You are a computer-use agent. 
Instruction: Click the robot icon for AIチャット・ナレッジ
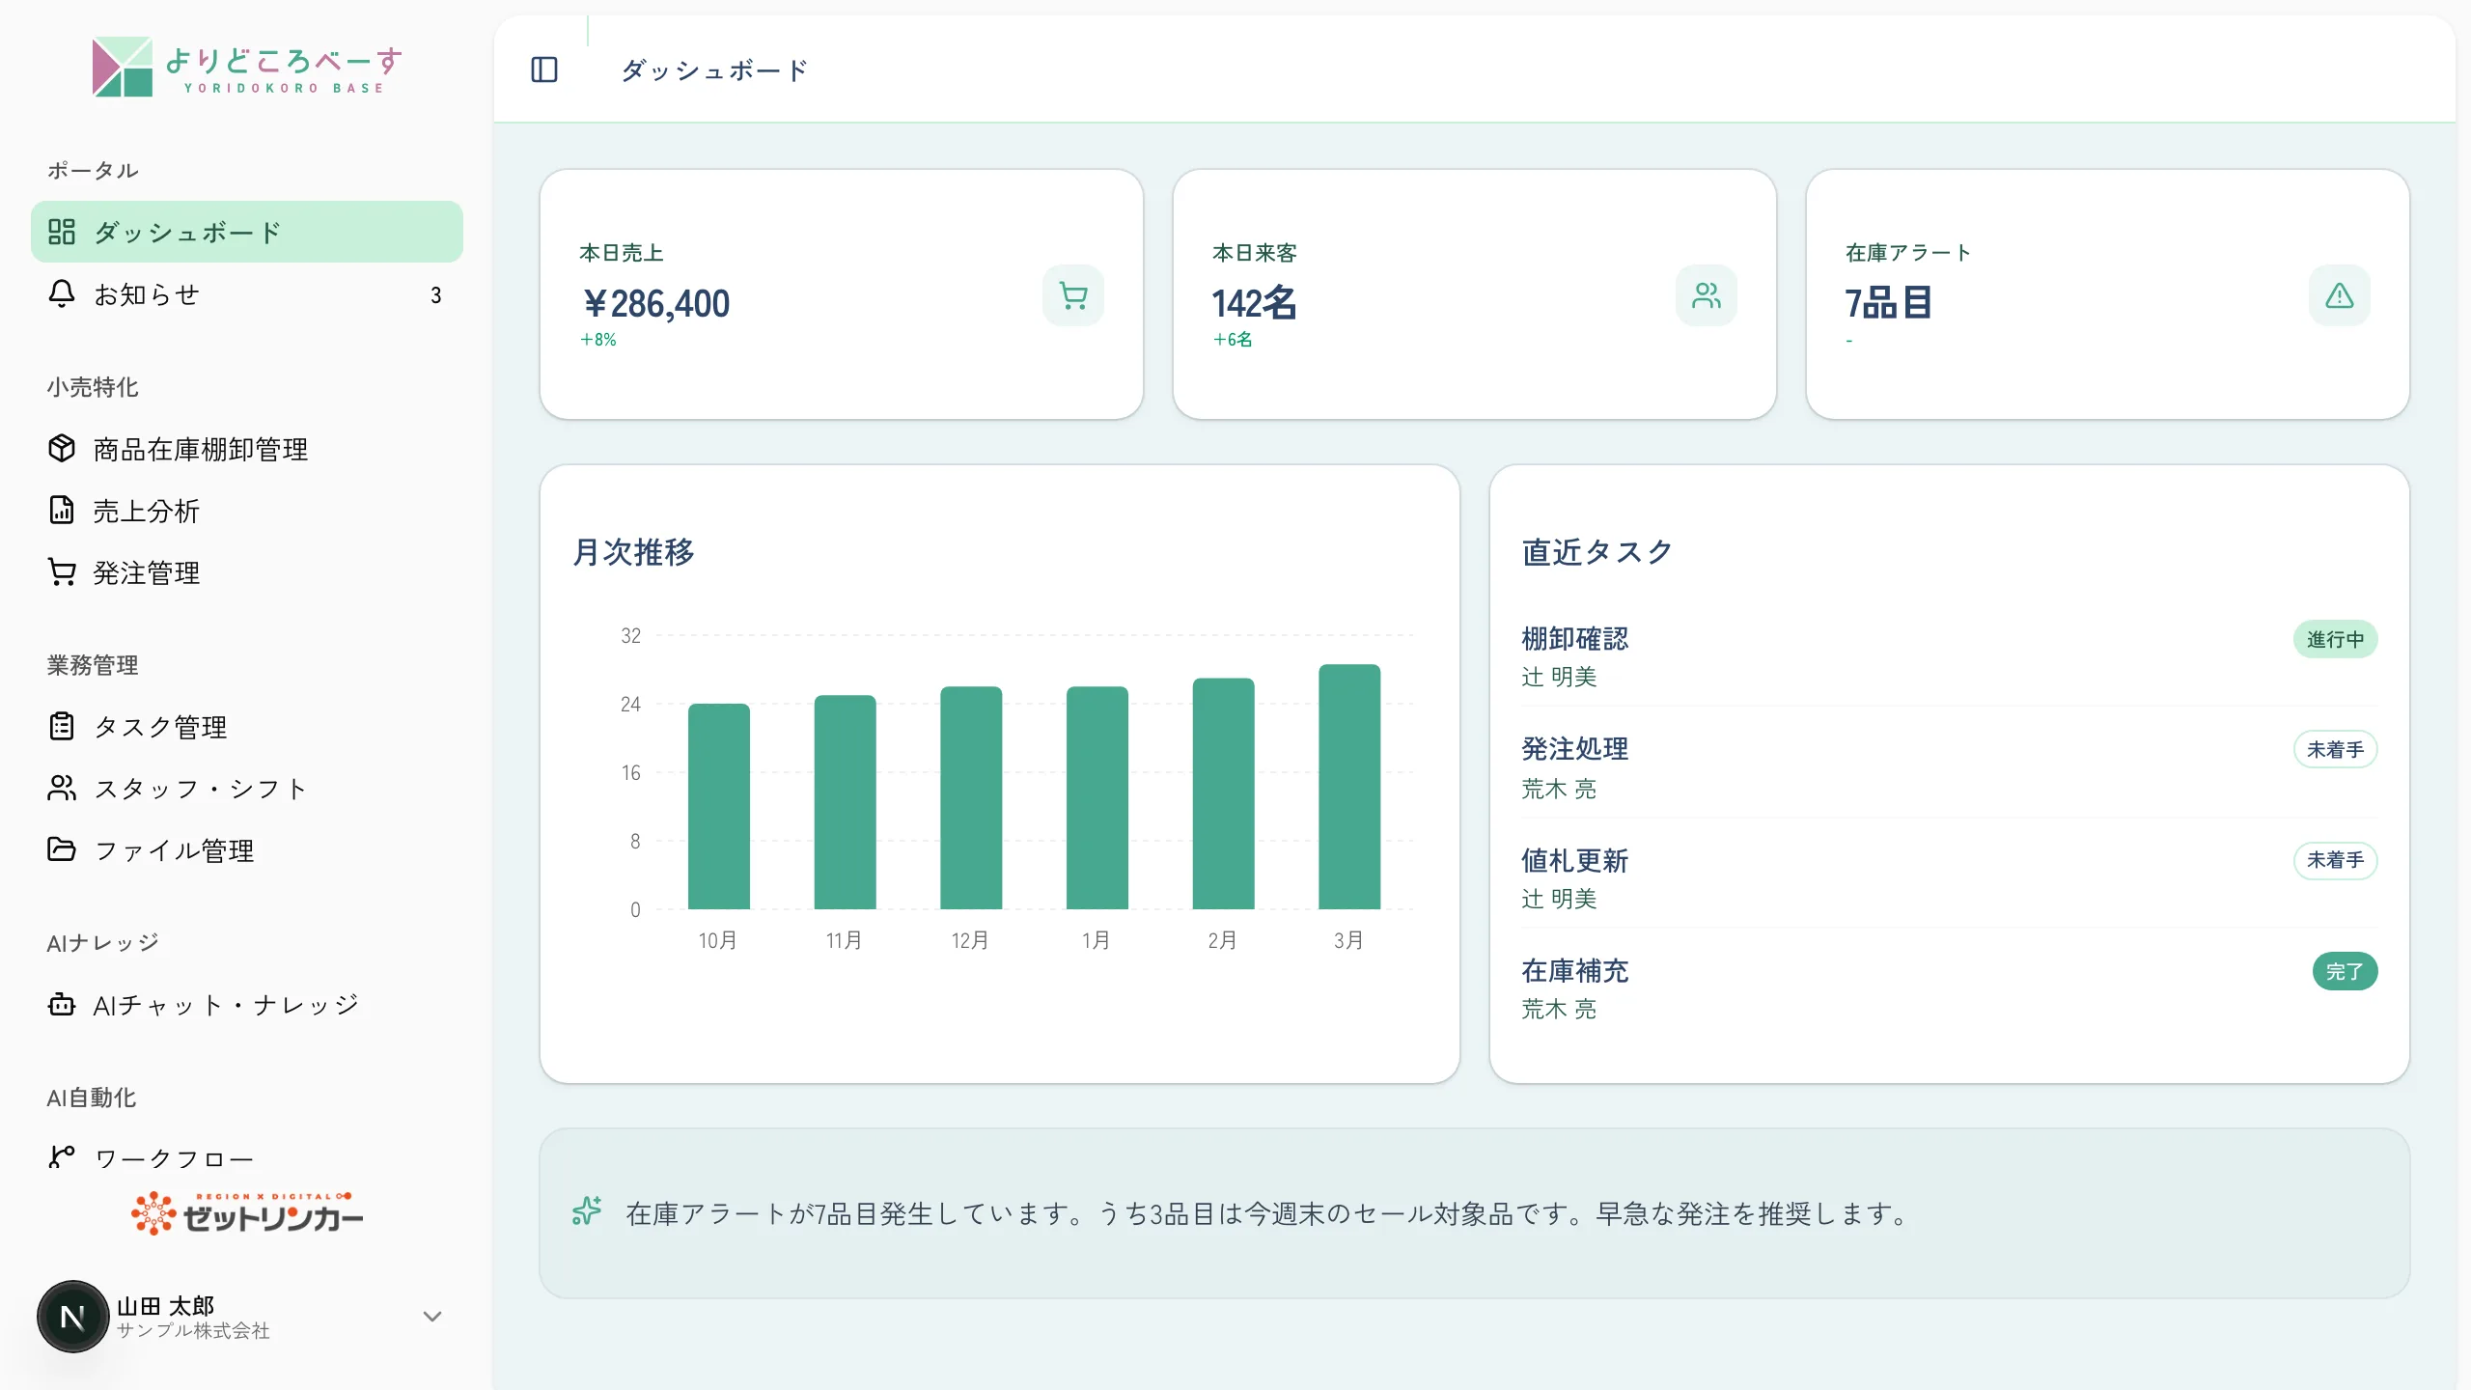point(62,1005)
